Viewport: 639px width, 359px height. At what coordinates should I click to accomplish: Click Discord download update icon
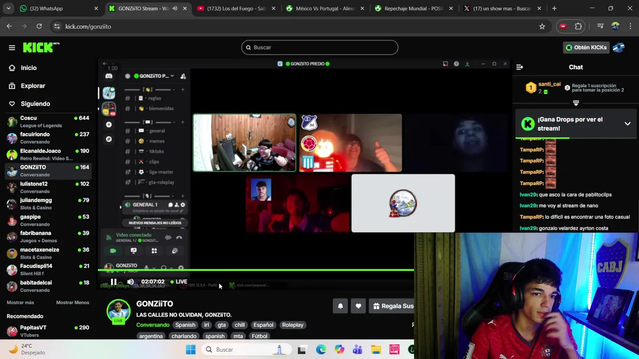tap(467, 64)
